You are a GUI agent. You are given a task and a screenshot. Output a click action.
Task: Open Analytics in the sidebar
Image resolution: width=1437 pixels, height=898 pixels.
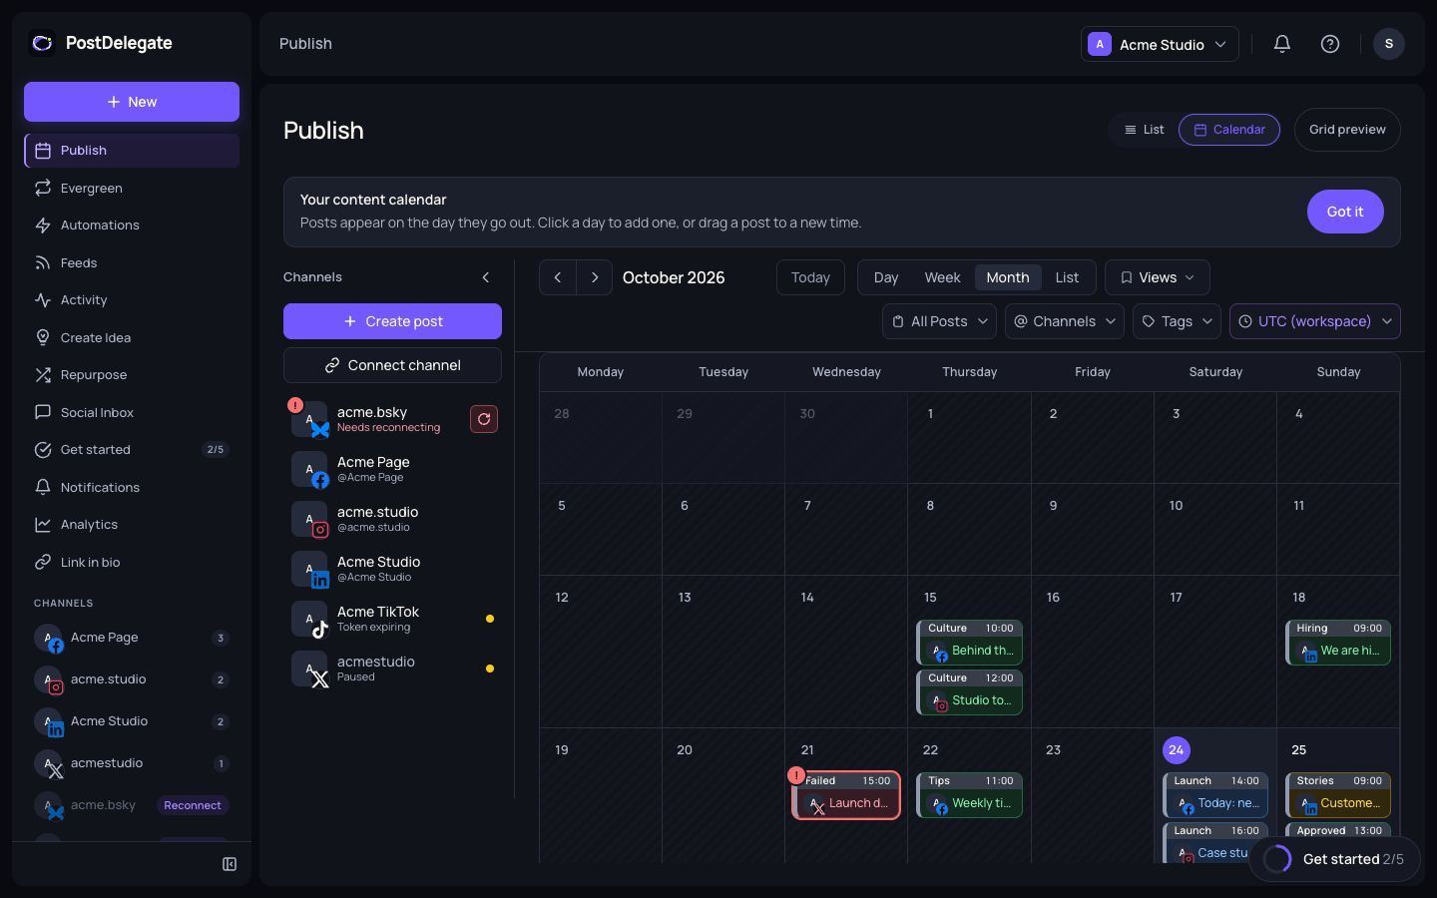pyautogui.click(x=132, y=525)
